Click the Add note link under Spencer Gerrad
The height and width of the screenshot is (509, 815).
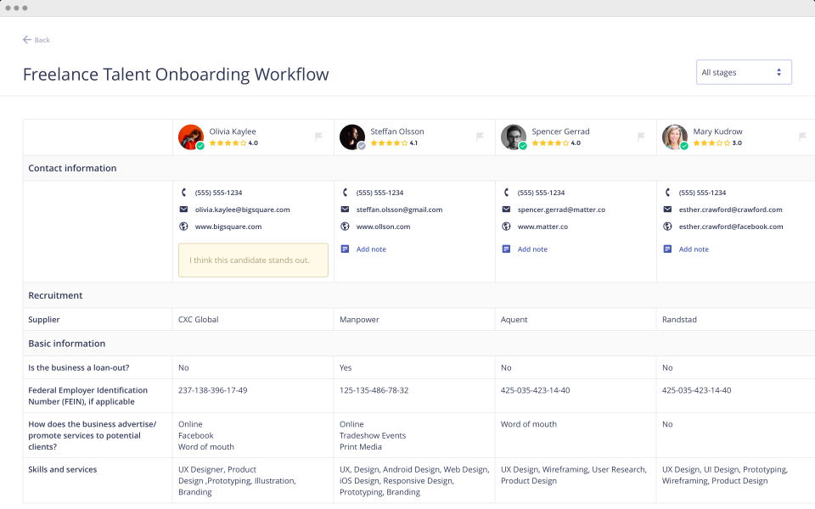[533, 249]
